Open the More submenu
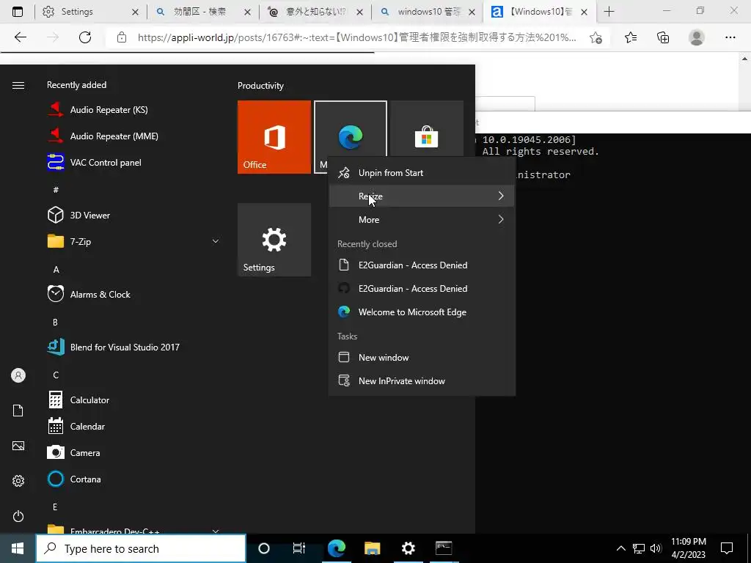 (x=422, y=219)
